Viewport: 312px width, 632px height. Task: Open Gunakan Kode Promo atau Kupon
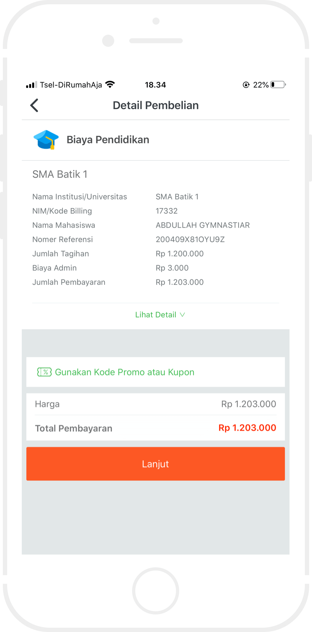coord(125,372)
